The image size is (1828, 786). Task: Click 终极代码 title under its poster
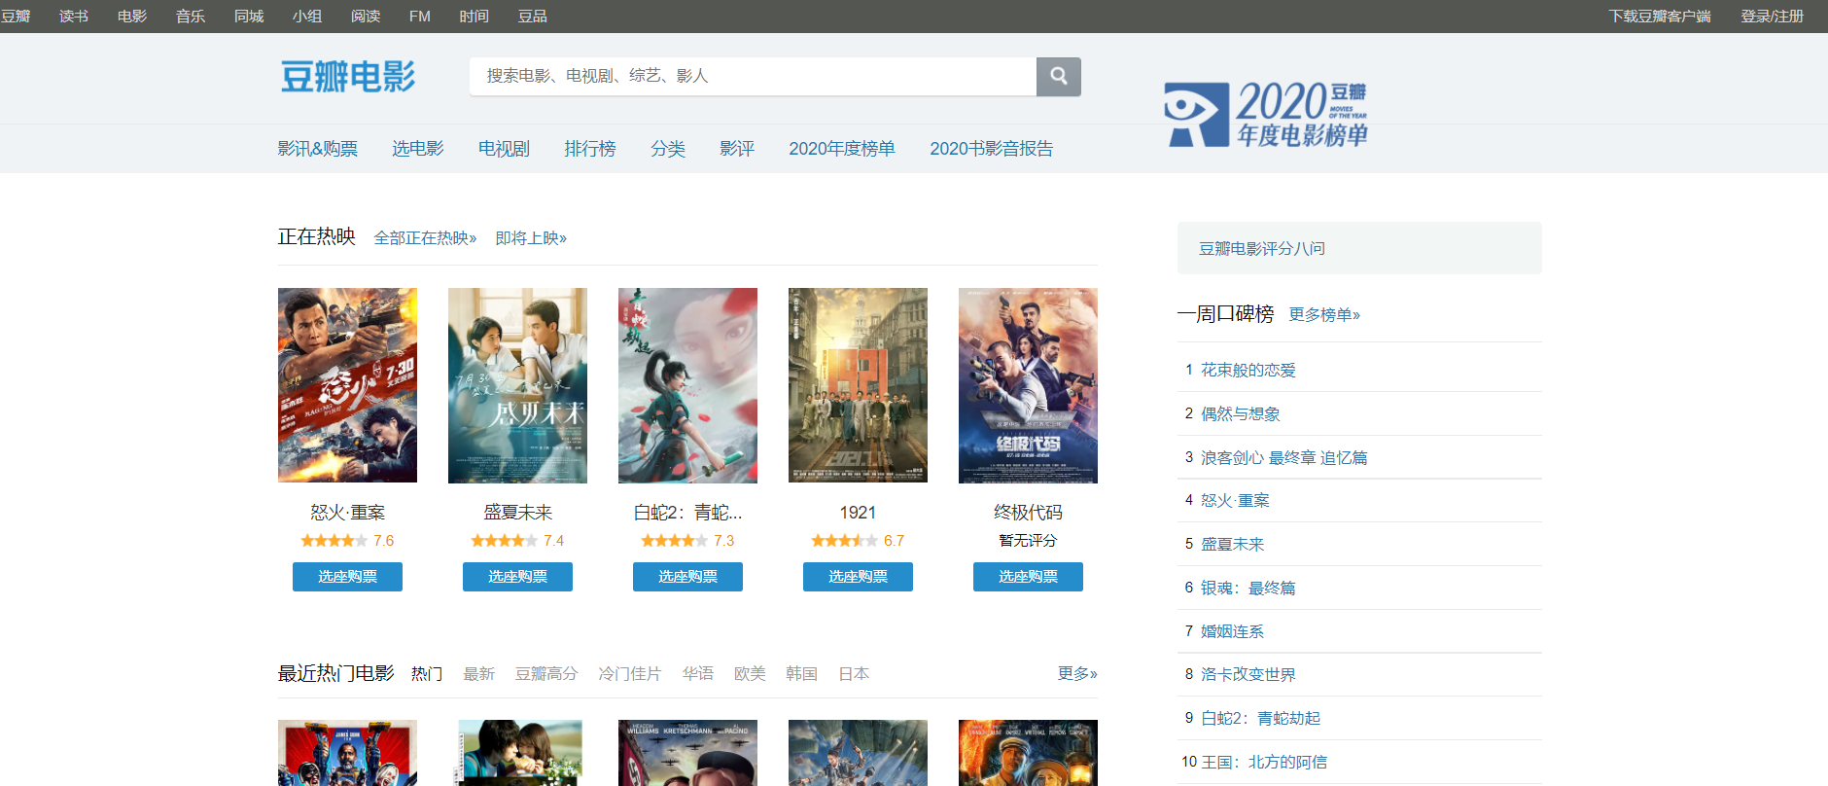pos(1028,513)
